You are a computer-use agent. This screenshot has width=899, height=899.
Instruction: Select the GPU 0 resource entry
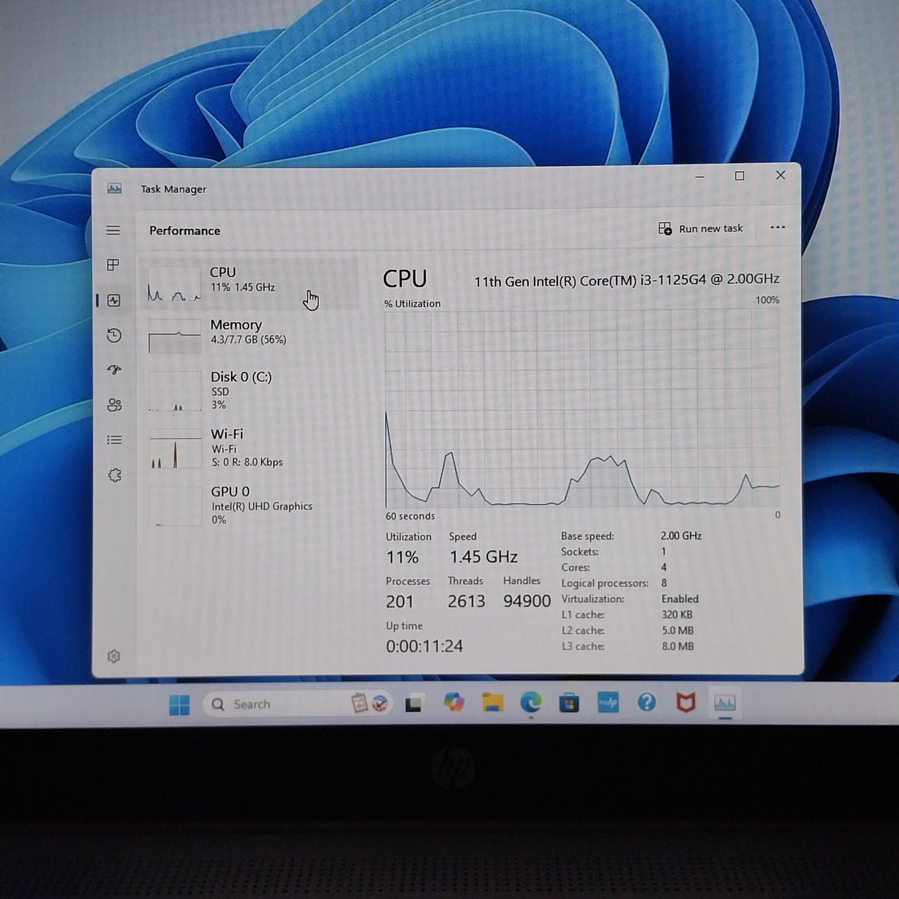pyautogui.click(x=249, y=505)
